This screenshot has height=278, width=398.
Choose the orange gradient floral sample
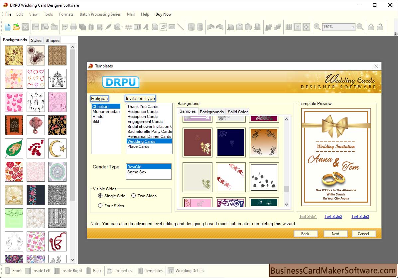[264, 142]
